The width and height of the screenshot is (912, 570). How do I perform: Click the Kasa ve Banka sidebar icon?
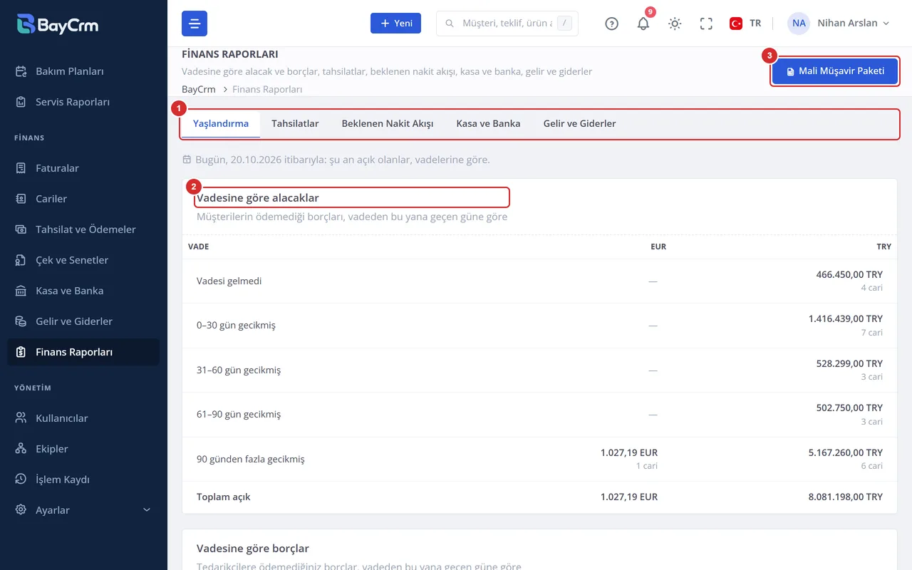21,291
